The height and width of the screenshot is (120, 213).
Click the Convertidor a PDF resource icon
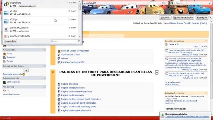[59, 55]
